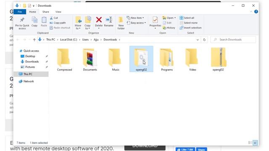
Task: Select the Documents folder
Action: point(90,60)
